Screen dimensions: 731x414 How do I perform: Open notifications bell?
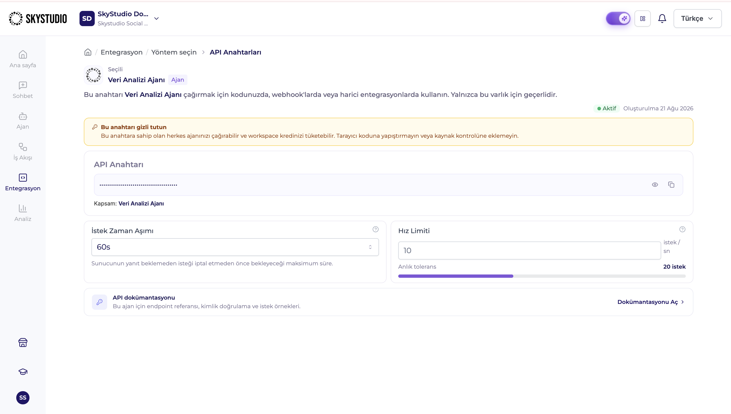(x=662, y=19)
